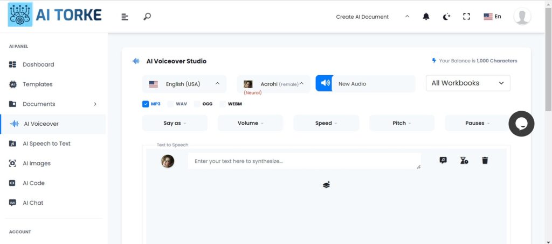Viewport: 552px width, 244px height.
Task: Click the US flag beside En
Action: pyautogui.click(x=488, y=17)
